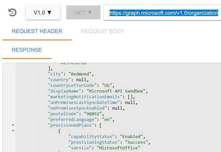Screen dimensions: 221x152
Task: Click the request URL input field
Action: (x=162, y=13)
